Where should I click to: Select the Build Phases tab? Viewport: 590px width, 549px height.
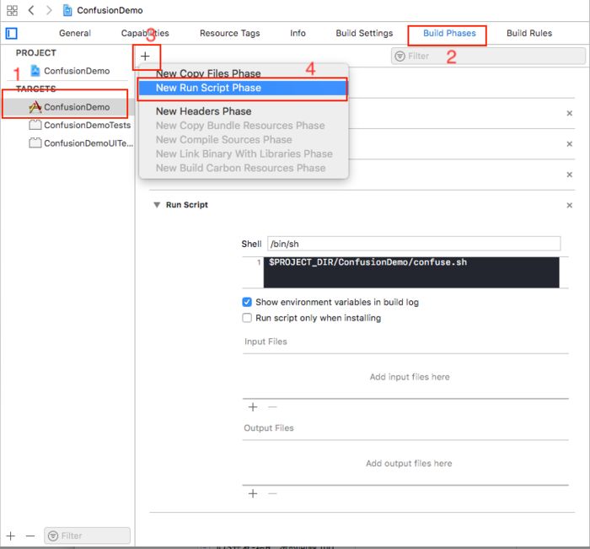(x=449, y=33)
